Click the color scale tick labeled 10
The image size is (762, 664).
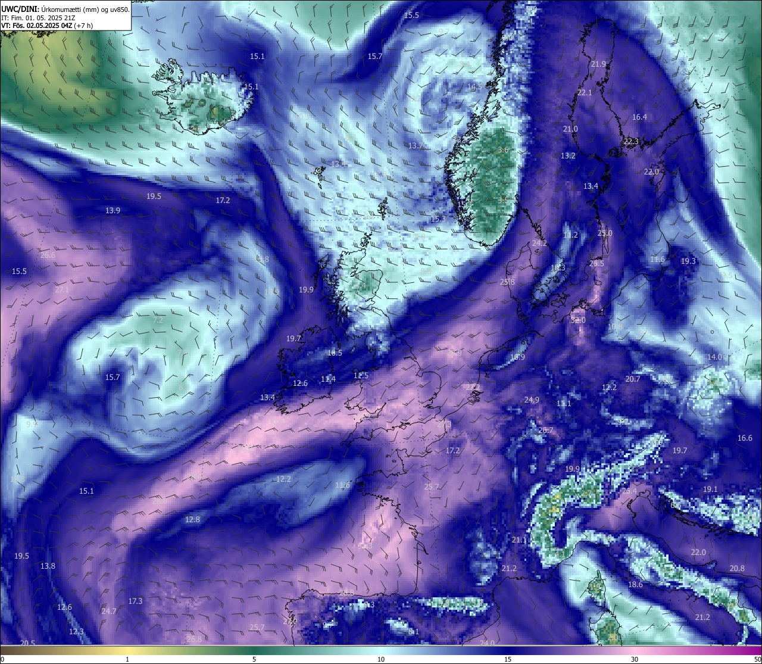(381, 659)
